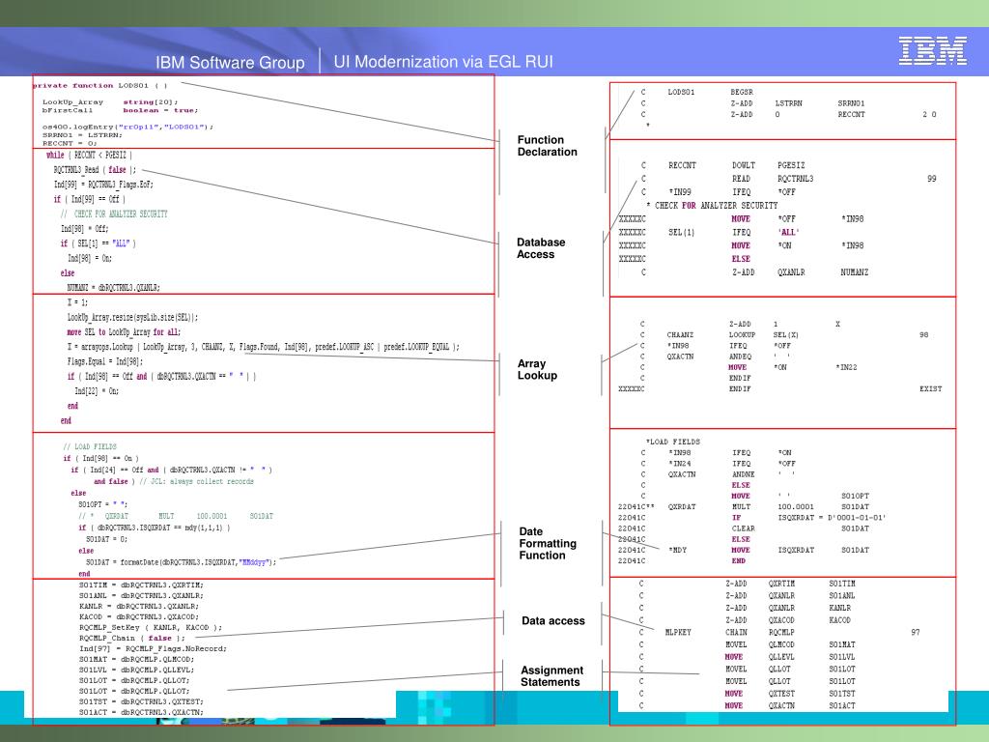Click the 'MLPKEY' field in the RPG code
This screenshot has width=989, height=742.
pos(678,632)
